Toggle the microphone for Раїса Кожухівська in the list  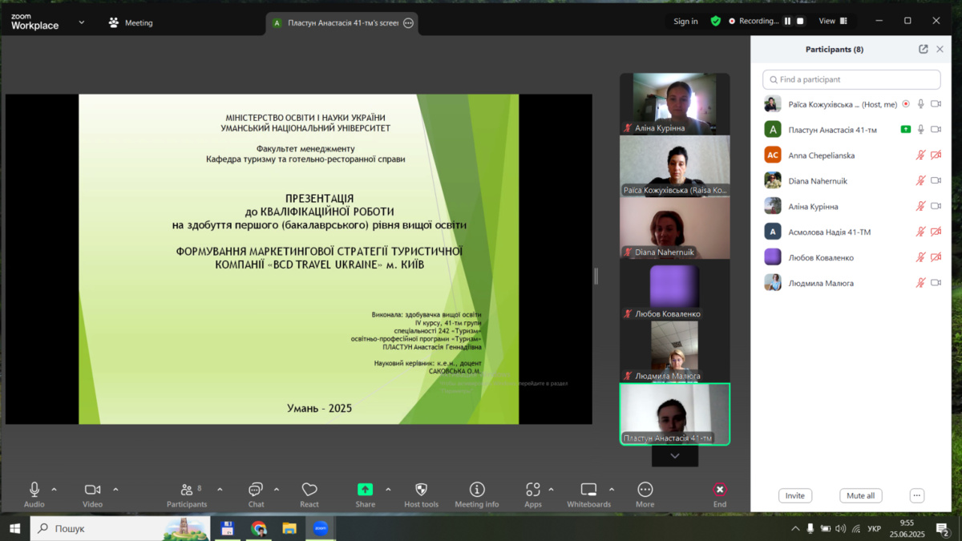click(921, 104)
